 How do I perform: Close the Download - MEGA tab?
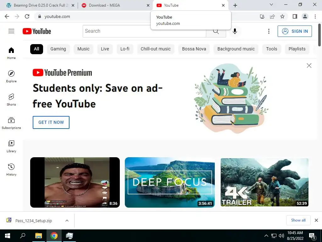(148, 5)
